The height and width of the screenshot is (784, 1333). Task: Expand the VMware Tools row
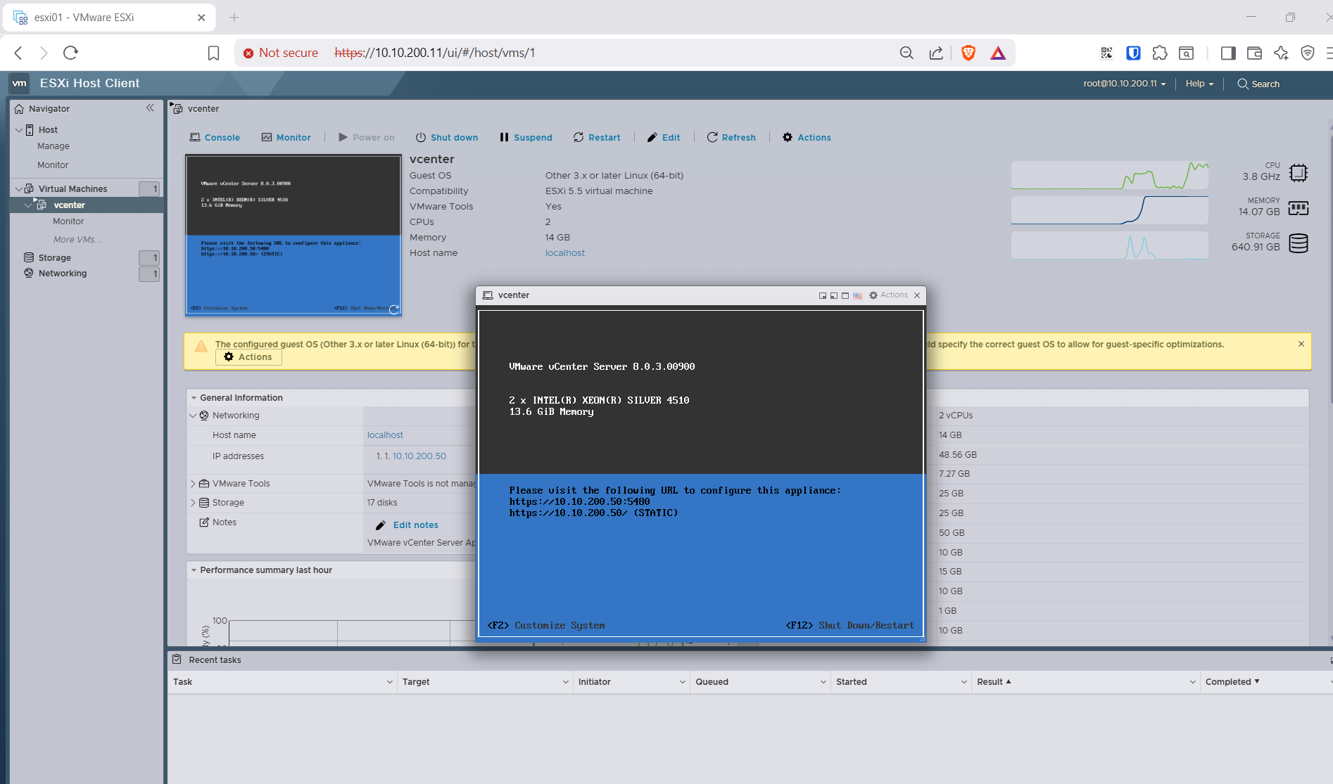[193, 484]
